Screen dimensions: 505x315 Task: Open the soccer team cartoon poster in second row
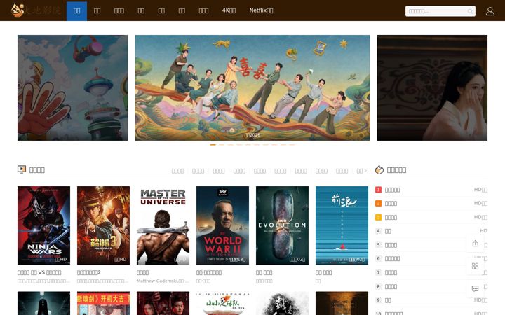[222, 303]
